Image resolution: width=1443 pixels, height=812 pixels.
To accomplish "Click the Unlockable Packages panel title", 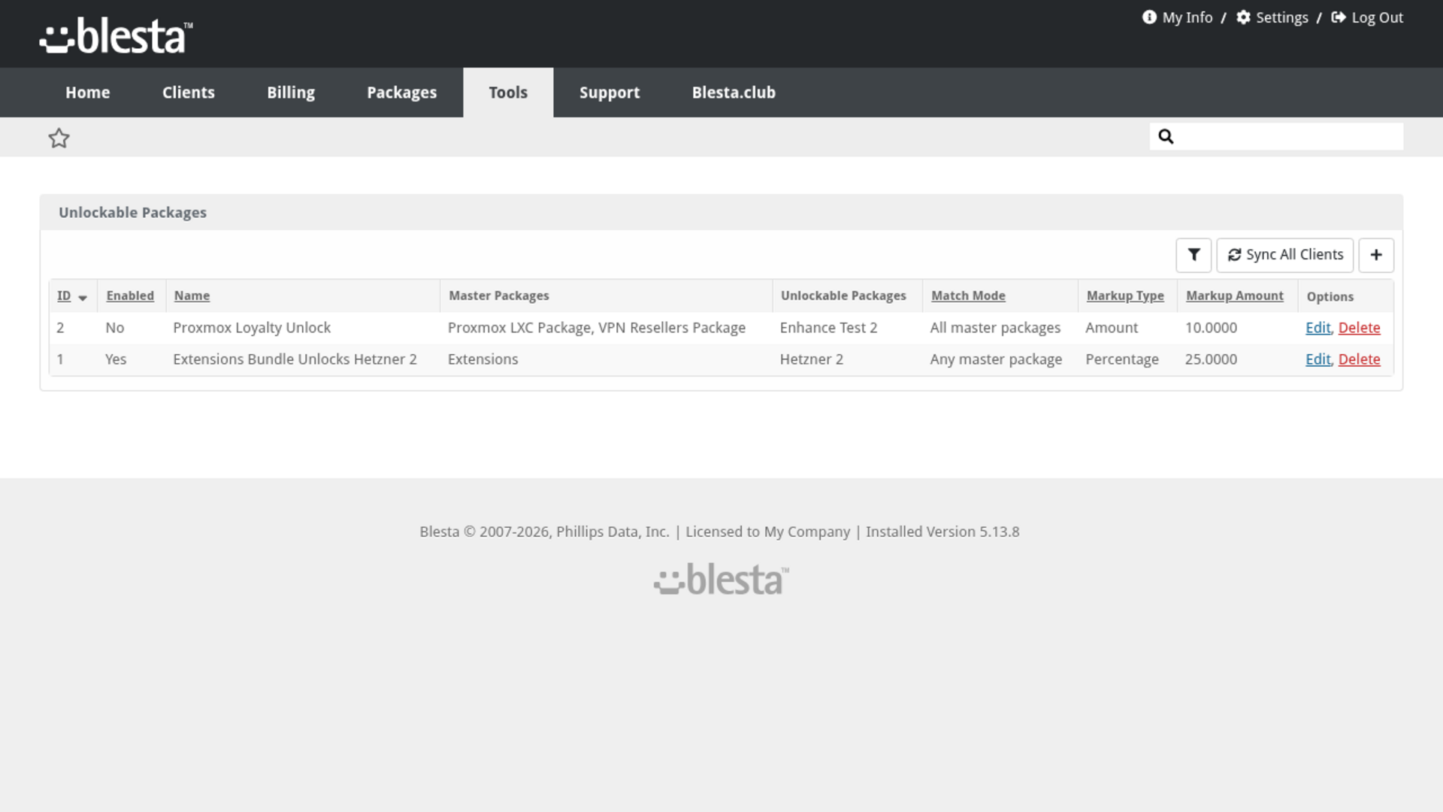I will (x=132, y=213).
